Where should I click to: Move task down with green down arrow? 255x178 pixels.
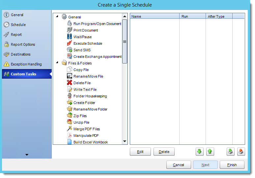pyautogui.click(x=199, y=152)
